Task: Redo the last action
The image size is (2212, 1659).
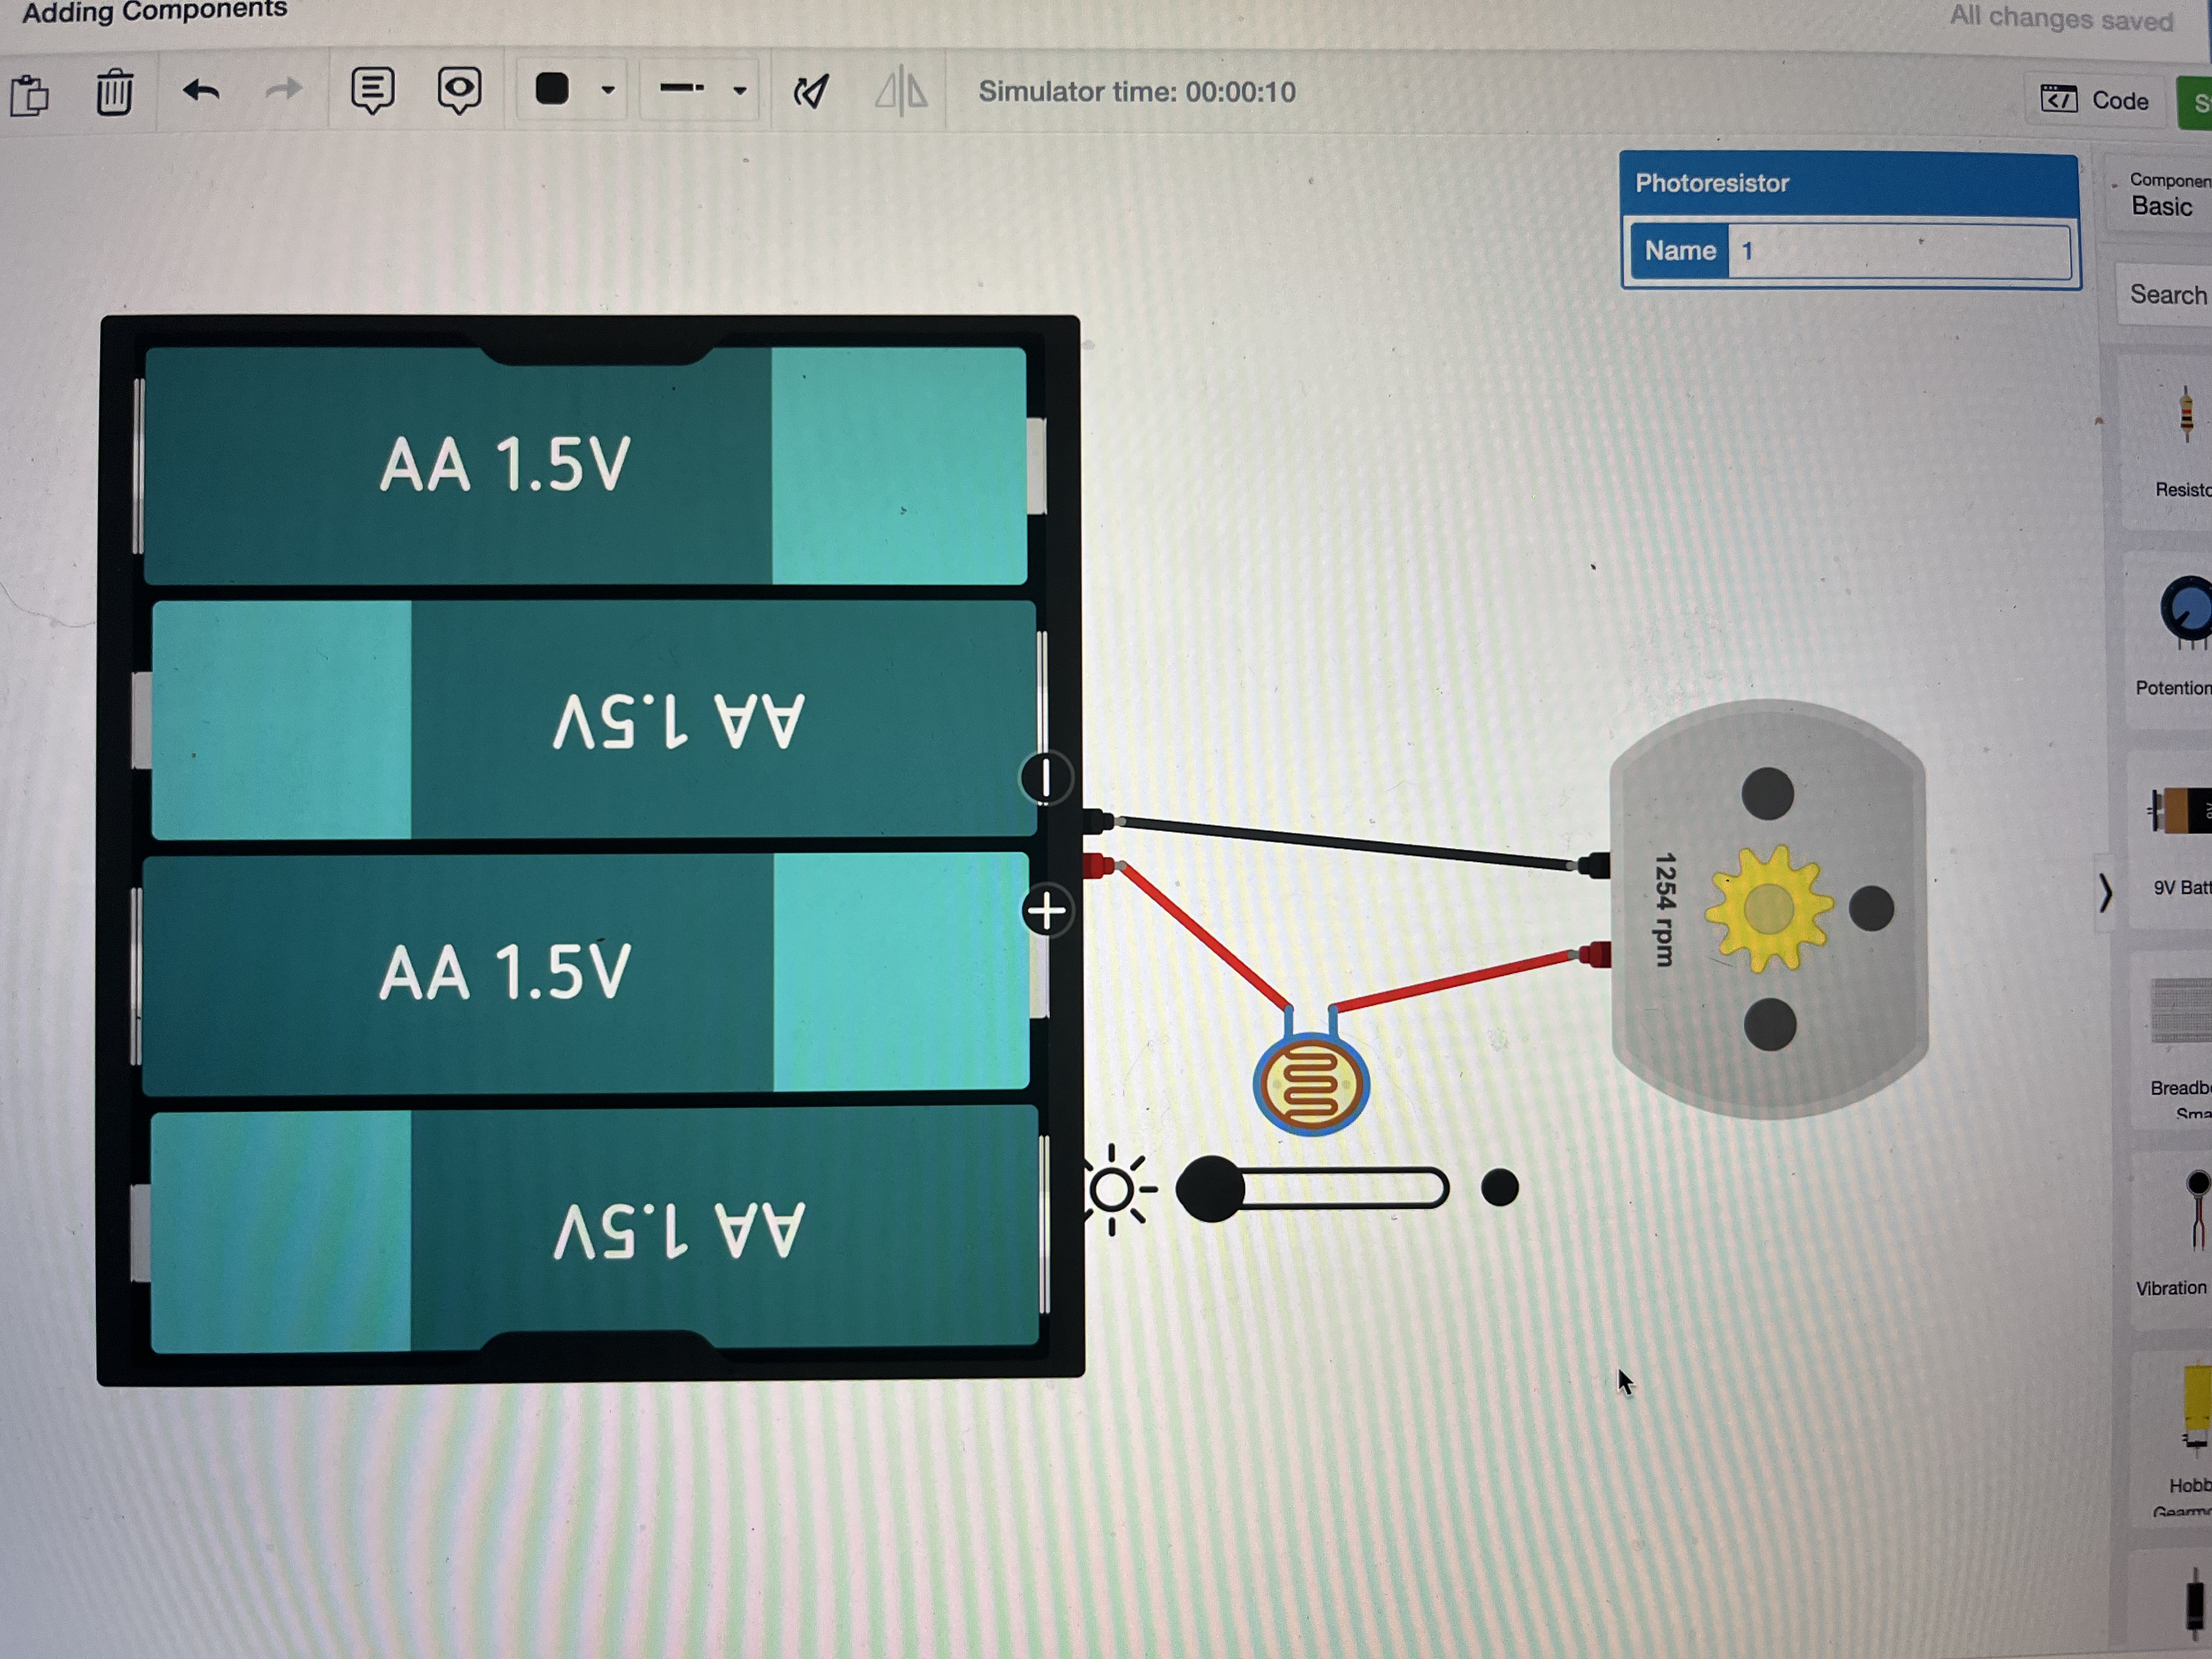Action: click(284, 90)
